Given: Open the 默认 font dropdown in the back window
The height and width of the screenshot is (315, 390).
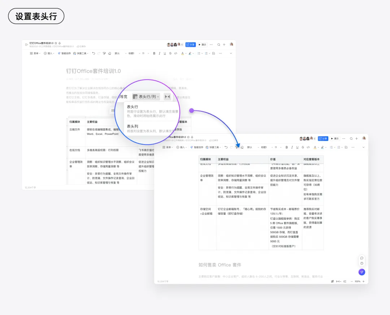Looking at the screenshot, I should 121,53.
